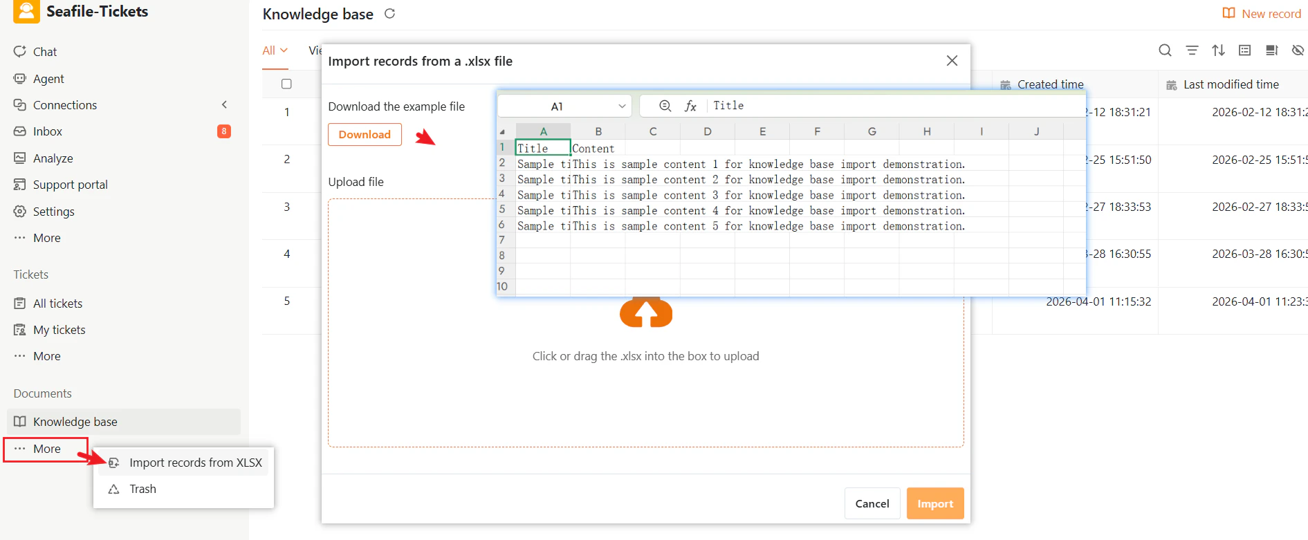
Task: Click the Title cell A1
Action: (543, 148)
